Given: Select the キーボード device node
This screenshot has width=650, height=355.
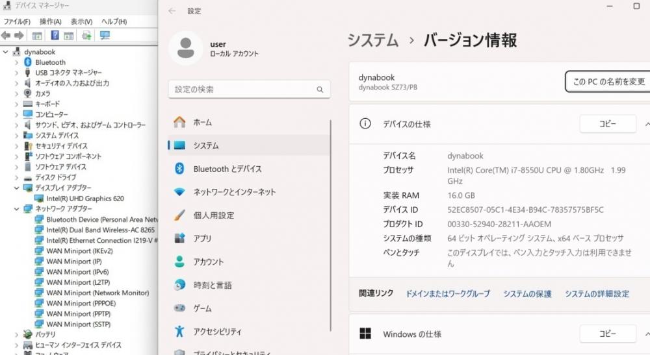Looking at the screenshot, I should coord(47,104).
